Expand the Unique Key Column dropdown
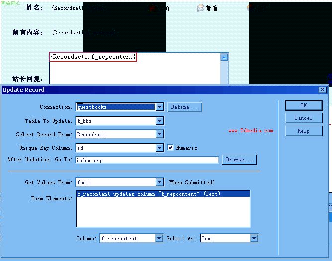The width and height of the screenshot is (332, 261). click(x=159, y=148)
